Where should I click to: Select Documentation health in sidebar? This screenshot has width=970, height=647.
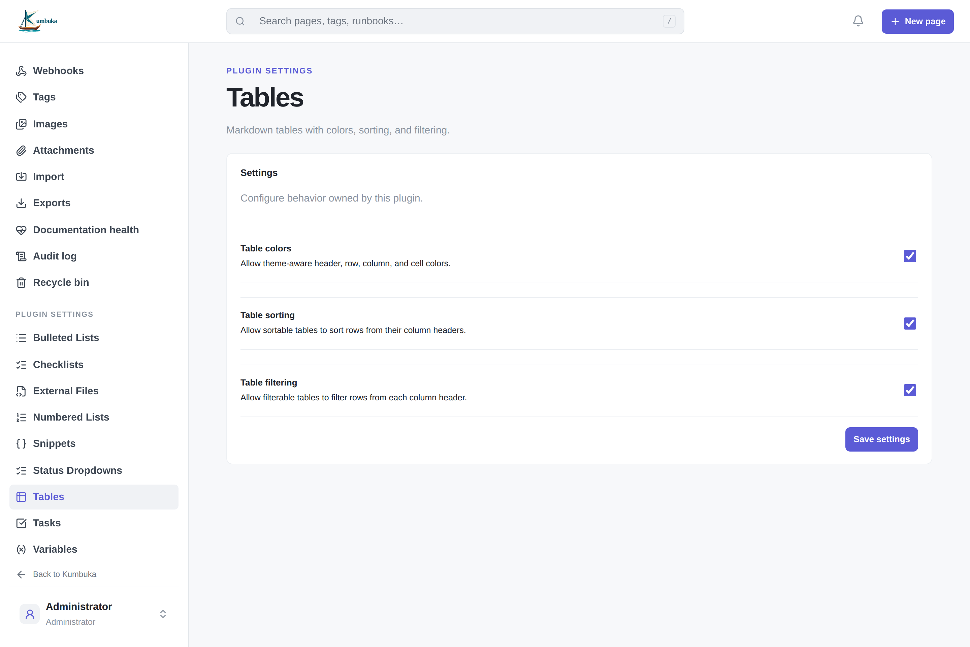pyautogui.click(x=94, y=230)
